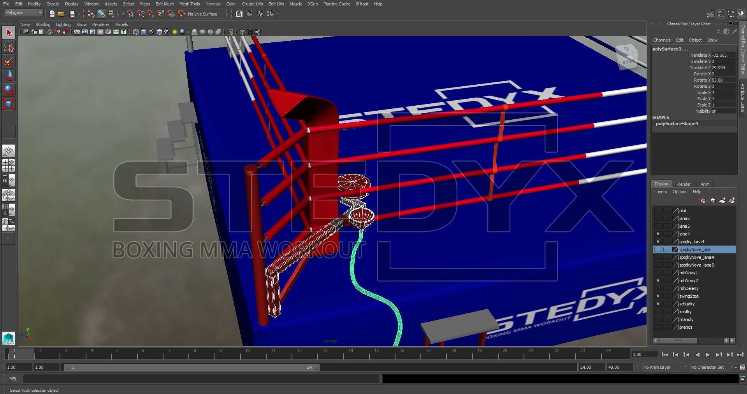
Task: Enable smooth shade all in viewport
Action: pos(144,32)
